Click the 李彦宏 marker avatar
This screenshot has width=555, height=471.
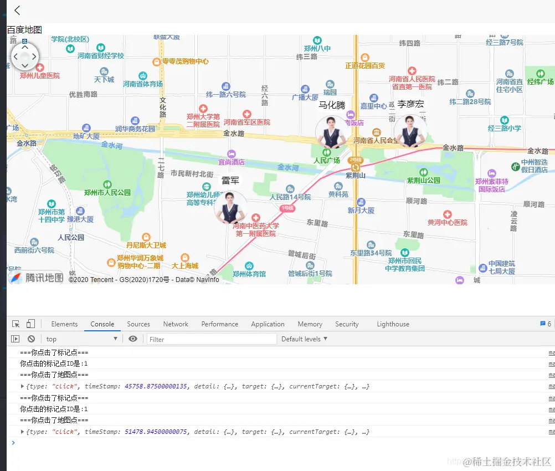(x=410, y=131)
